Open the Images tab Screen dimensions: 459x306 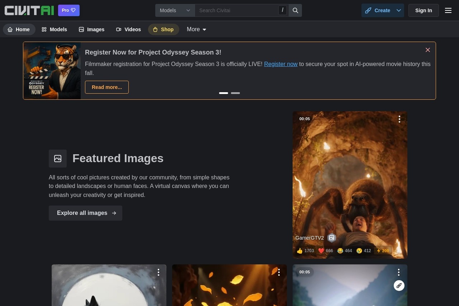coord(92,29)
